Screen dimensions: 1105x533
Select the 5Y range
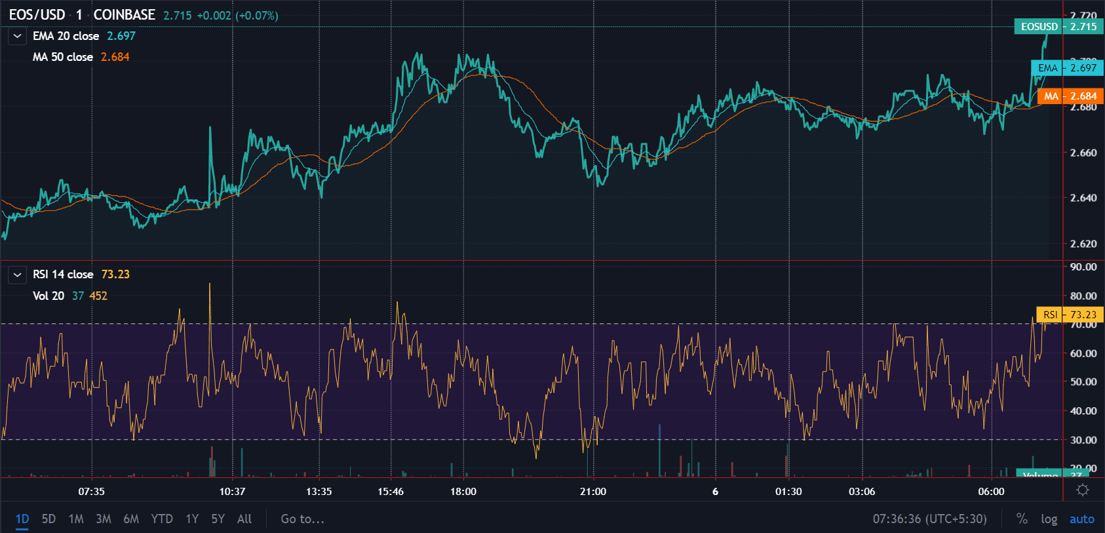pos(218,519)
